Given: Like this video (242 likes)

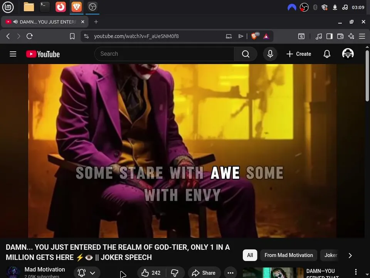Looking at the screenshot, I should 151,273.
